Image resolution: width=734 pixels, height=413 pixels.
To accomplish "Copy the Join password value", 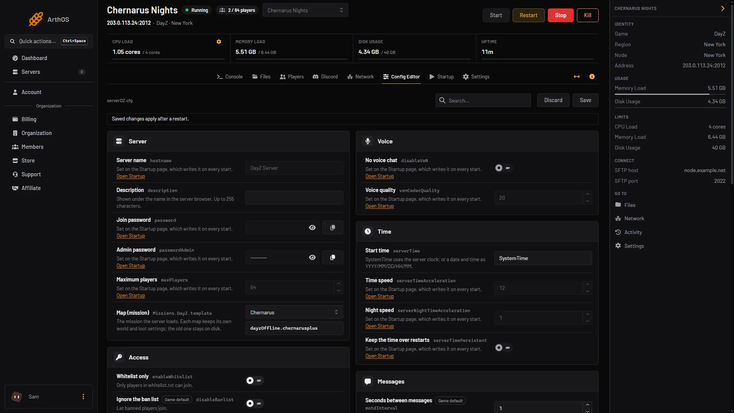I will tap(333, 228).
